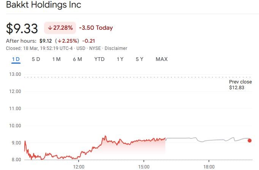
Task: Click the -3.50 Today change text
Action: [x=96, y=28]
